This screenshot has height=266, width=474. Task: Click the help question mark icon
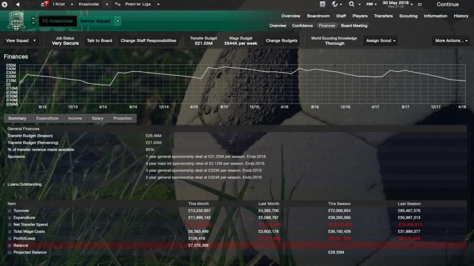click(322, 4)
